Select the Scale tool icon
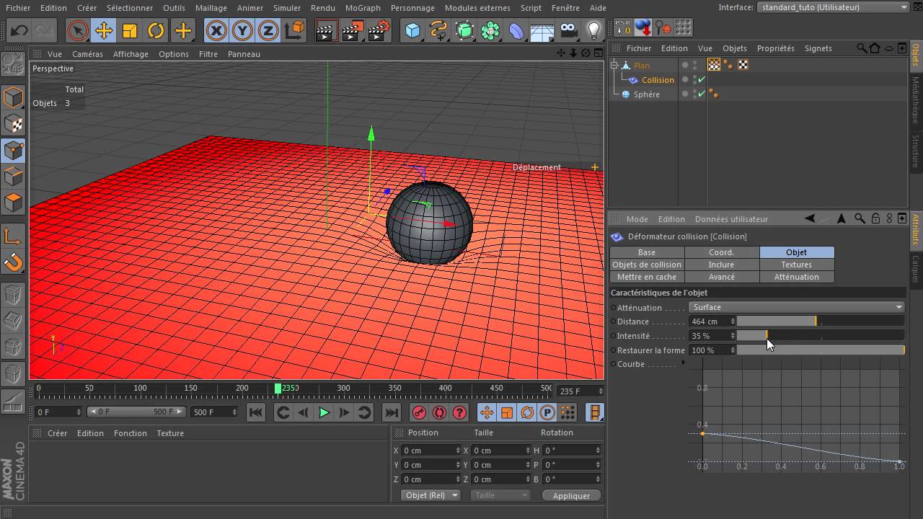 click(130, 30)
